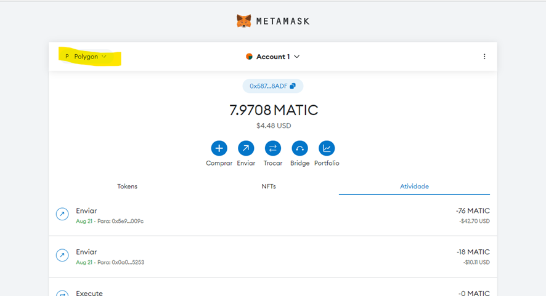Open the Portfolio chart icon

tap(327, 148)
